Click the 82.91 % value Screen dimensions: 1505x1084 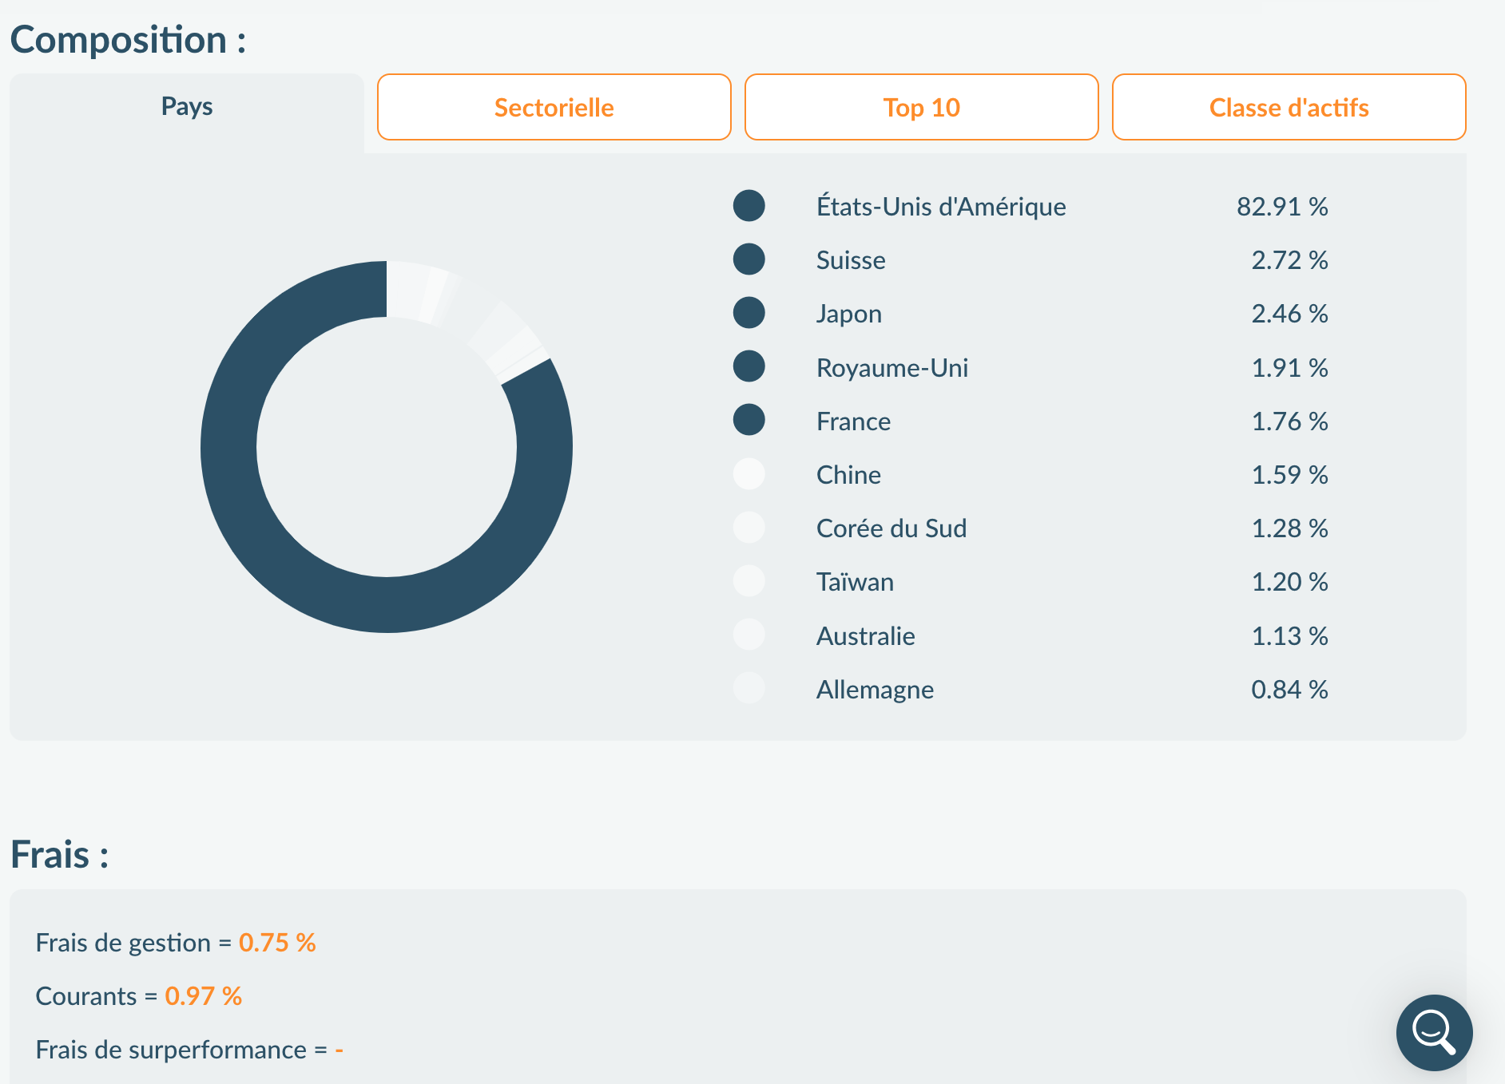tap(1282, 207)
